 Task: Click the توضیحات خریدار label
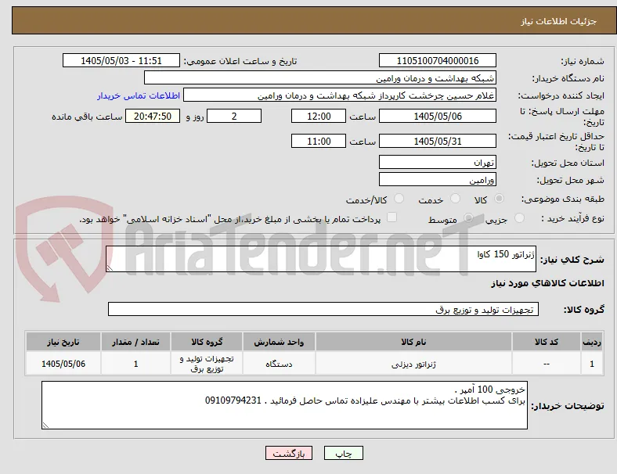[568, 406]
